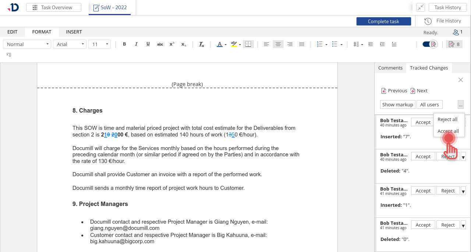Viewport: 471px width, 252px height.
Task: Click the Complete task button
Action: (383, 21)
